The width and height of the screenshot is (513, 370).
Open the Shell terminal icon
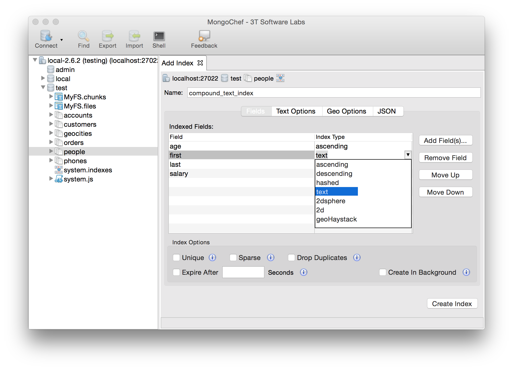[159, 36]
